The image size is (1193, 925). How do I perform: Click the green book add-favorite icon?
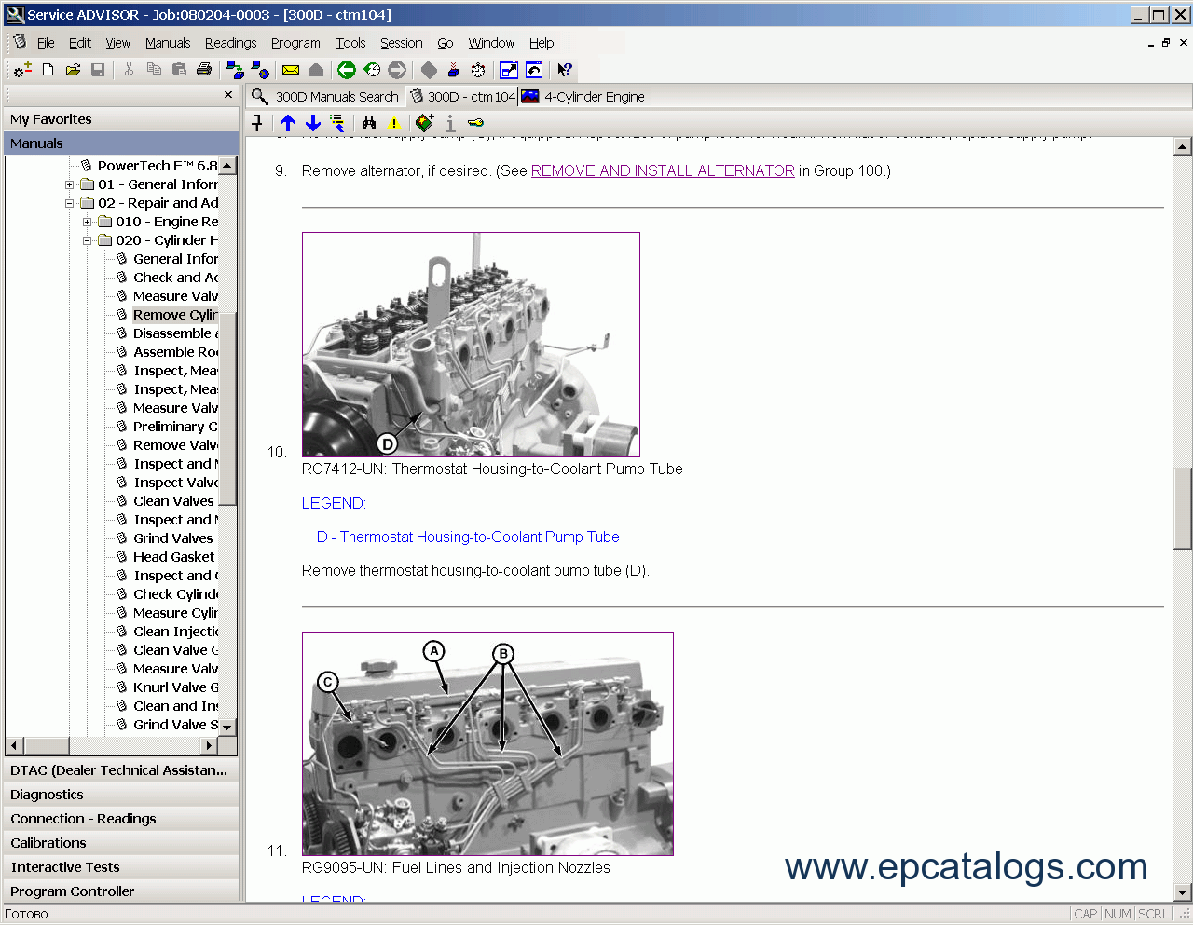[425, 123]
